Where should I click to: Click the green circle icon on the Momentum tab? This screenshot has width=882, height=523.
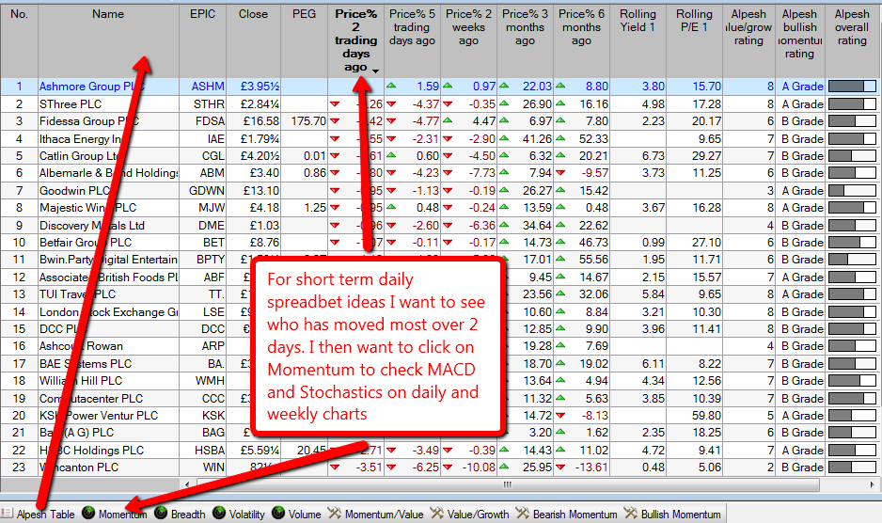point(88,513)
